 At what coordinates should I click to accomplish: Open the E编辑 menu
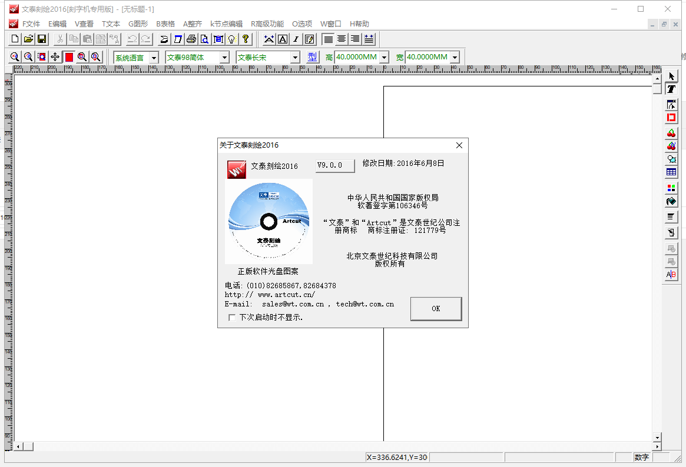tap(57, 24)
